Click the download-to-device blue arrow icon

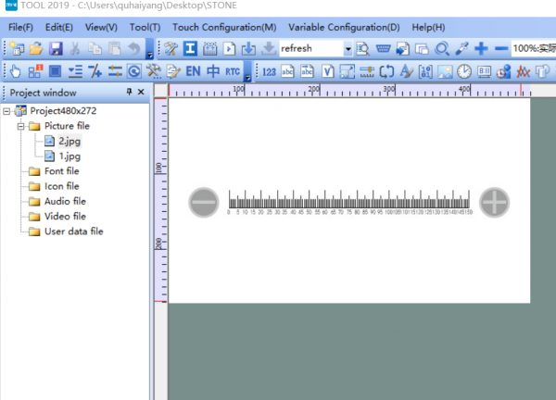248,48
